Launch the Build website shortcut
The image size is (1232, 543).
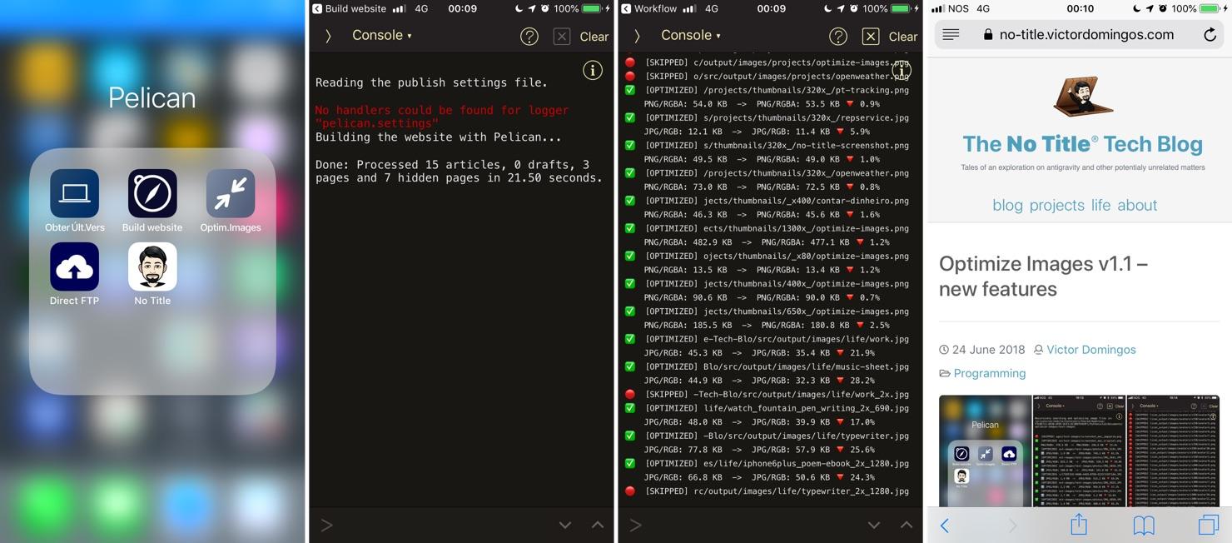[152, 193]
